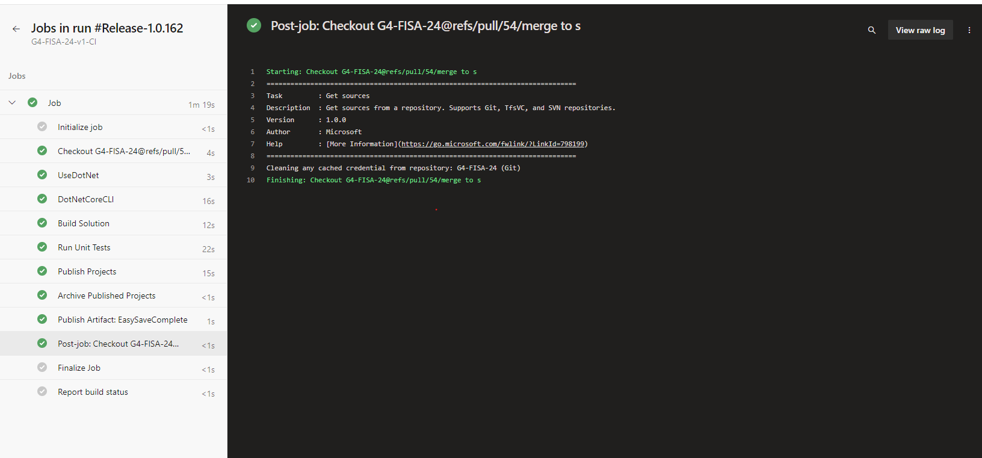The image size is (982, 458).
Task: Click the green check icon next to Job
Action: pyautogui.click(x=32, y=103)
